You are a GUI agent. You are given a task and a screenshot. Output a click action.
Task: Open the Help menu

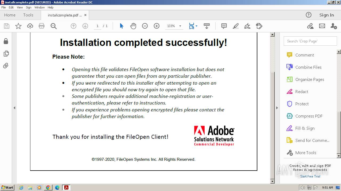[x=51, y=7]
